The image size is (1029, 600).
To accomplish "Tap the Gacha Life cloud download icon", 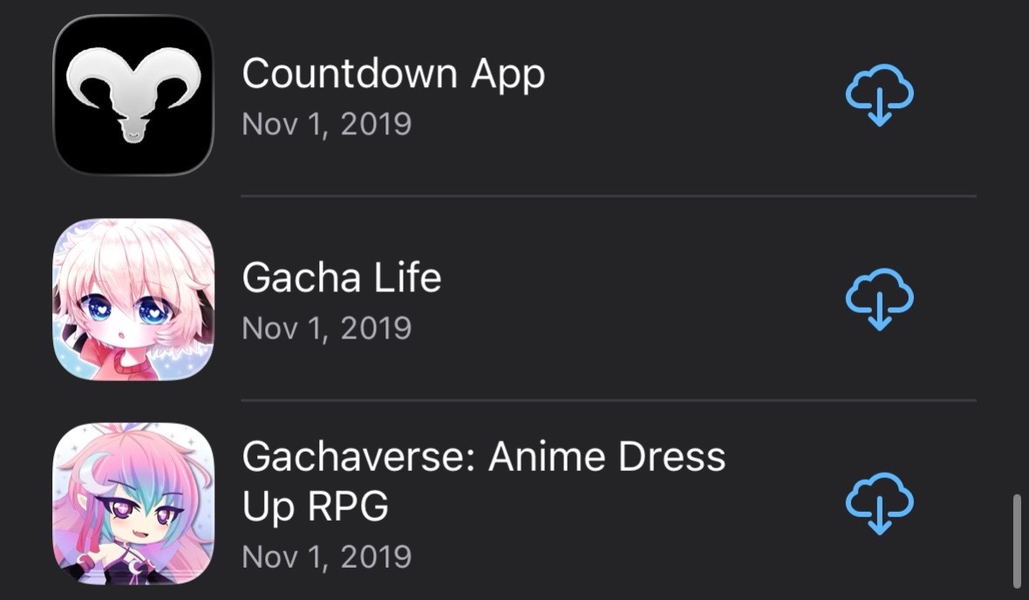I will point(879,299).
